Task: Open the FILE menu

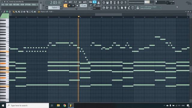Action: click(x=3, y=4)
